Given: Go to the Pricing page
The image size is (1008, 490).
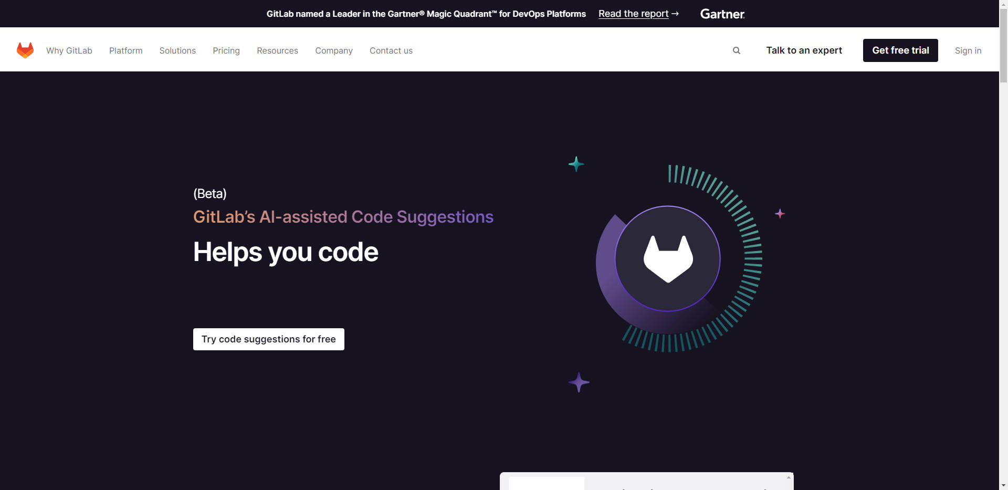Looking at the screenshot, I should [226, 50].
